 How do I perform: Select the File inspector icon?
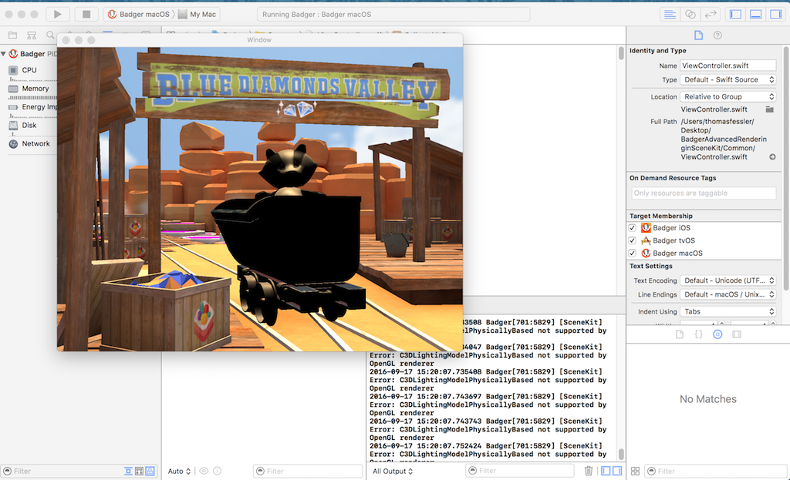pos(699,35)
